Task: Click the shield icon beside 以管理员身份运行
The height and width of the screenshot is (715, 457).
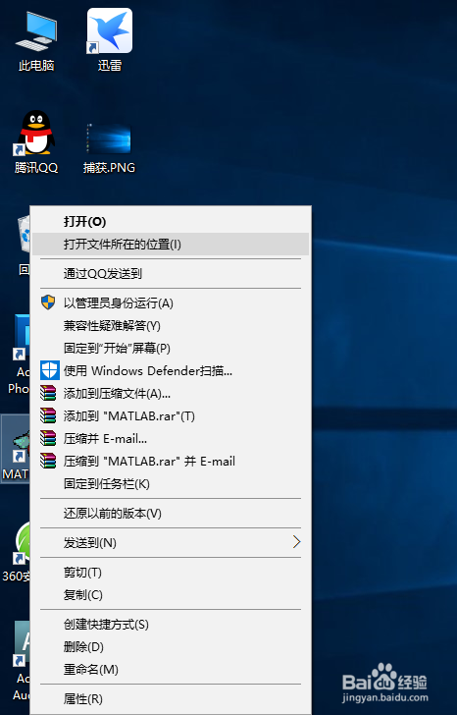Action: [48, 302]
